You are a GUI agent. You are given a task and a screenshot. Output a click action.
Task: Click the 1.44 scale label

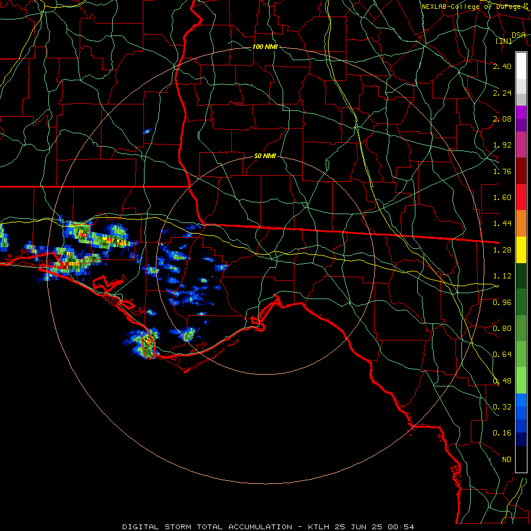click(502, 224)
